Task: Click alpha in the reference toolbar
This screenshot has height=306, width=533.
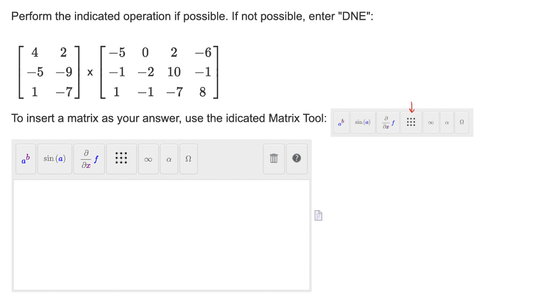Action: pos(446,122)
